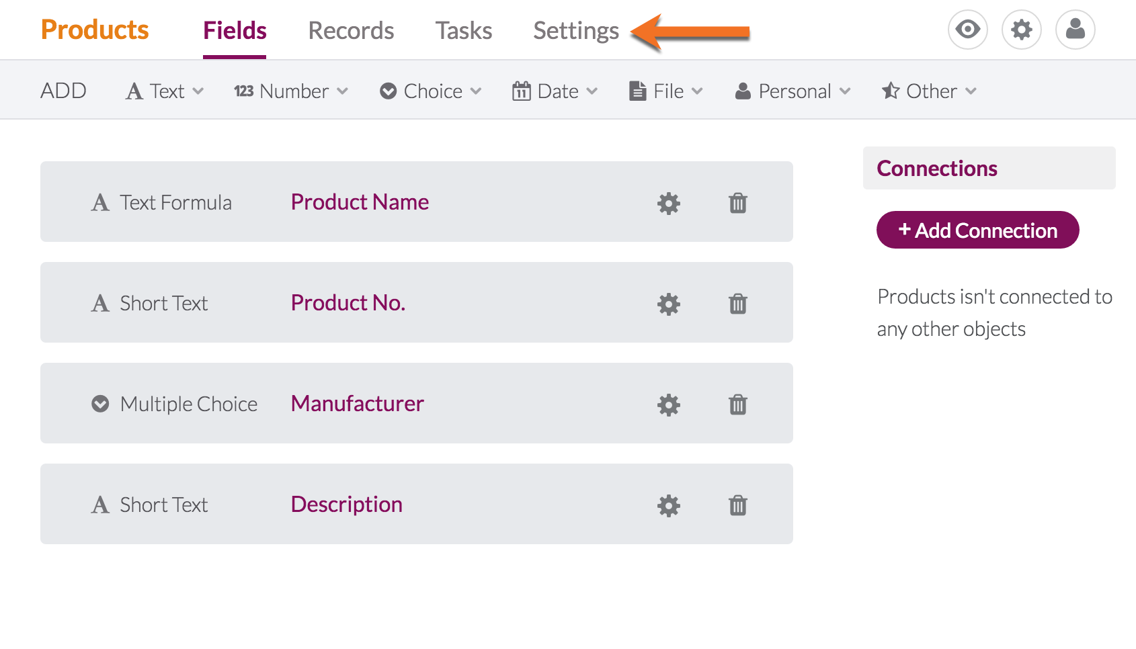
Task: Click 'Short Text' label in Product No. row
Action: [x=164, y=303]
